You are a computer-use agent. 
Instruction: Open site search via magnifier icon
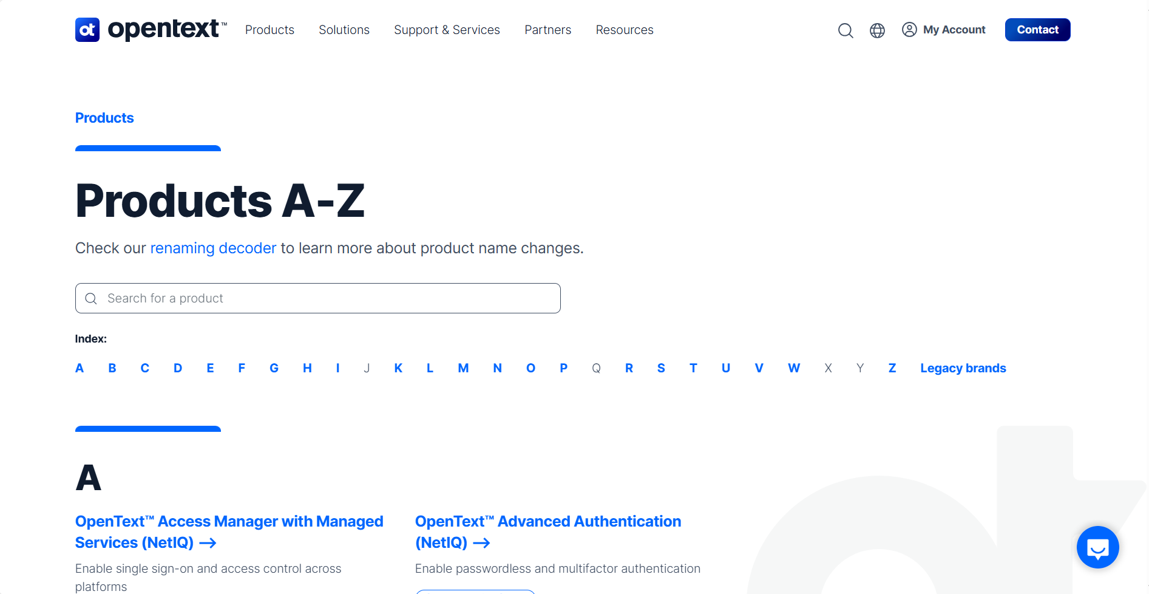click(x=846, y=30)
